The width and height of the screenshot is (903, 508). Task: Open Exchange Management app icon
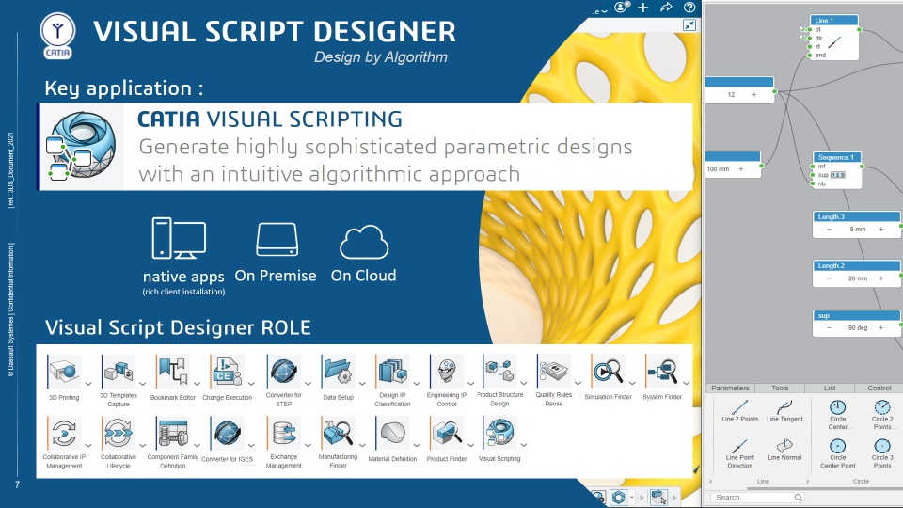pos(283,433)
